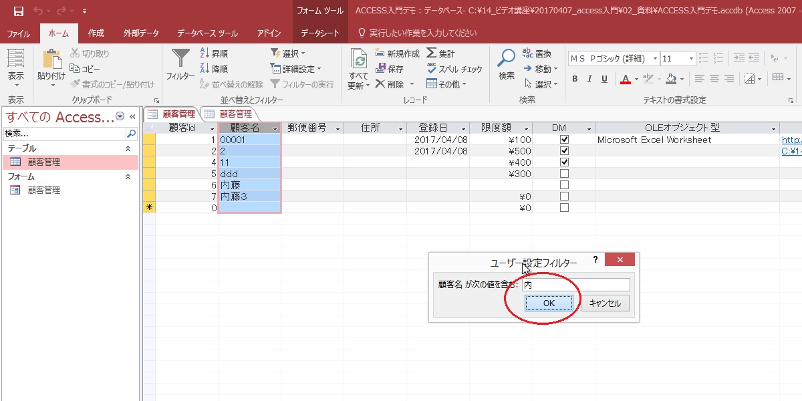
Task: Open the 移動 (Go To) button
Action: coord(540,69)
